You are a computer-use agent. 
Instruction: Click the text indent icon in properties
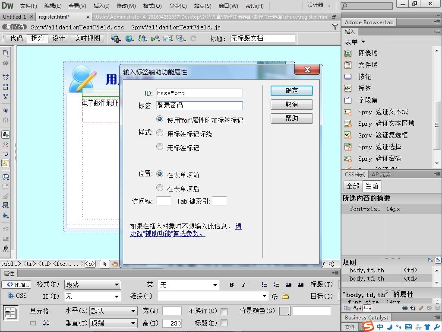pos(301,284)
